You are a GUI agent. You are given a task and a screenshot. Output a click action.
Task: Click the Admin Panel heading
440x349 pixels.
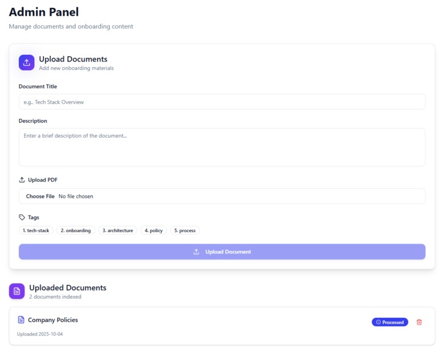point(44,12)
